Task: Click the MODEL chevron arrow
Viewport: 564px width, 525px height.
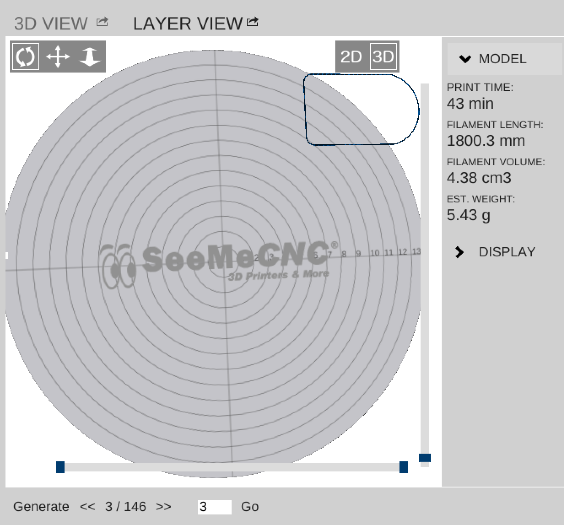Action: click(465, 59)
